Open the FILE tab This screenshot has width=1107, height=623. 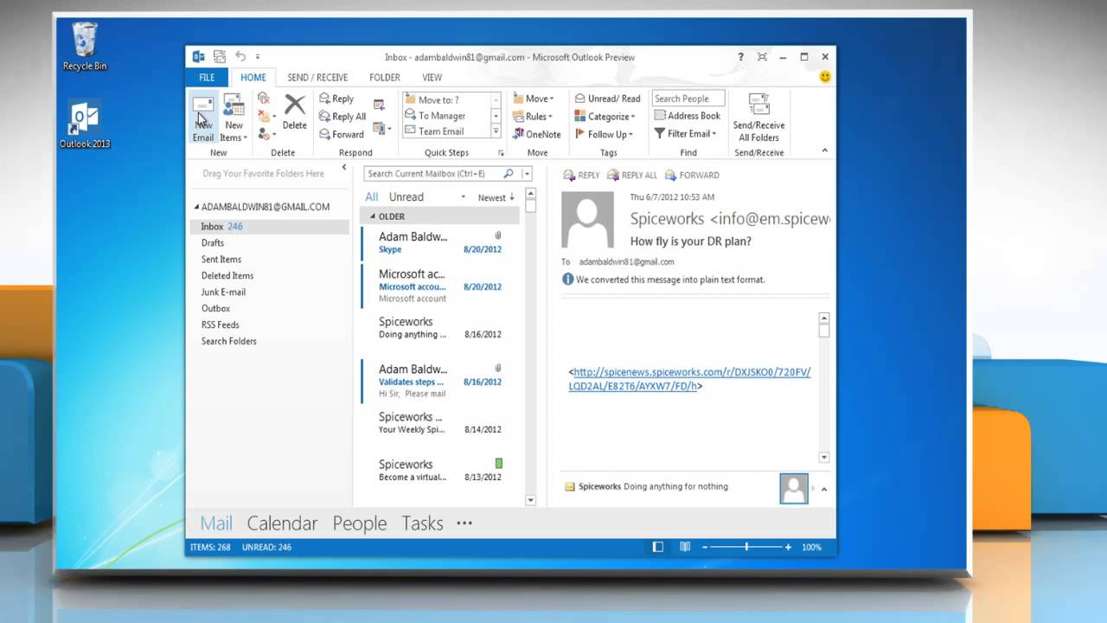[x=207, y=77]
